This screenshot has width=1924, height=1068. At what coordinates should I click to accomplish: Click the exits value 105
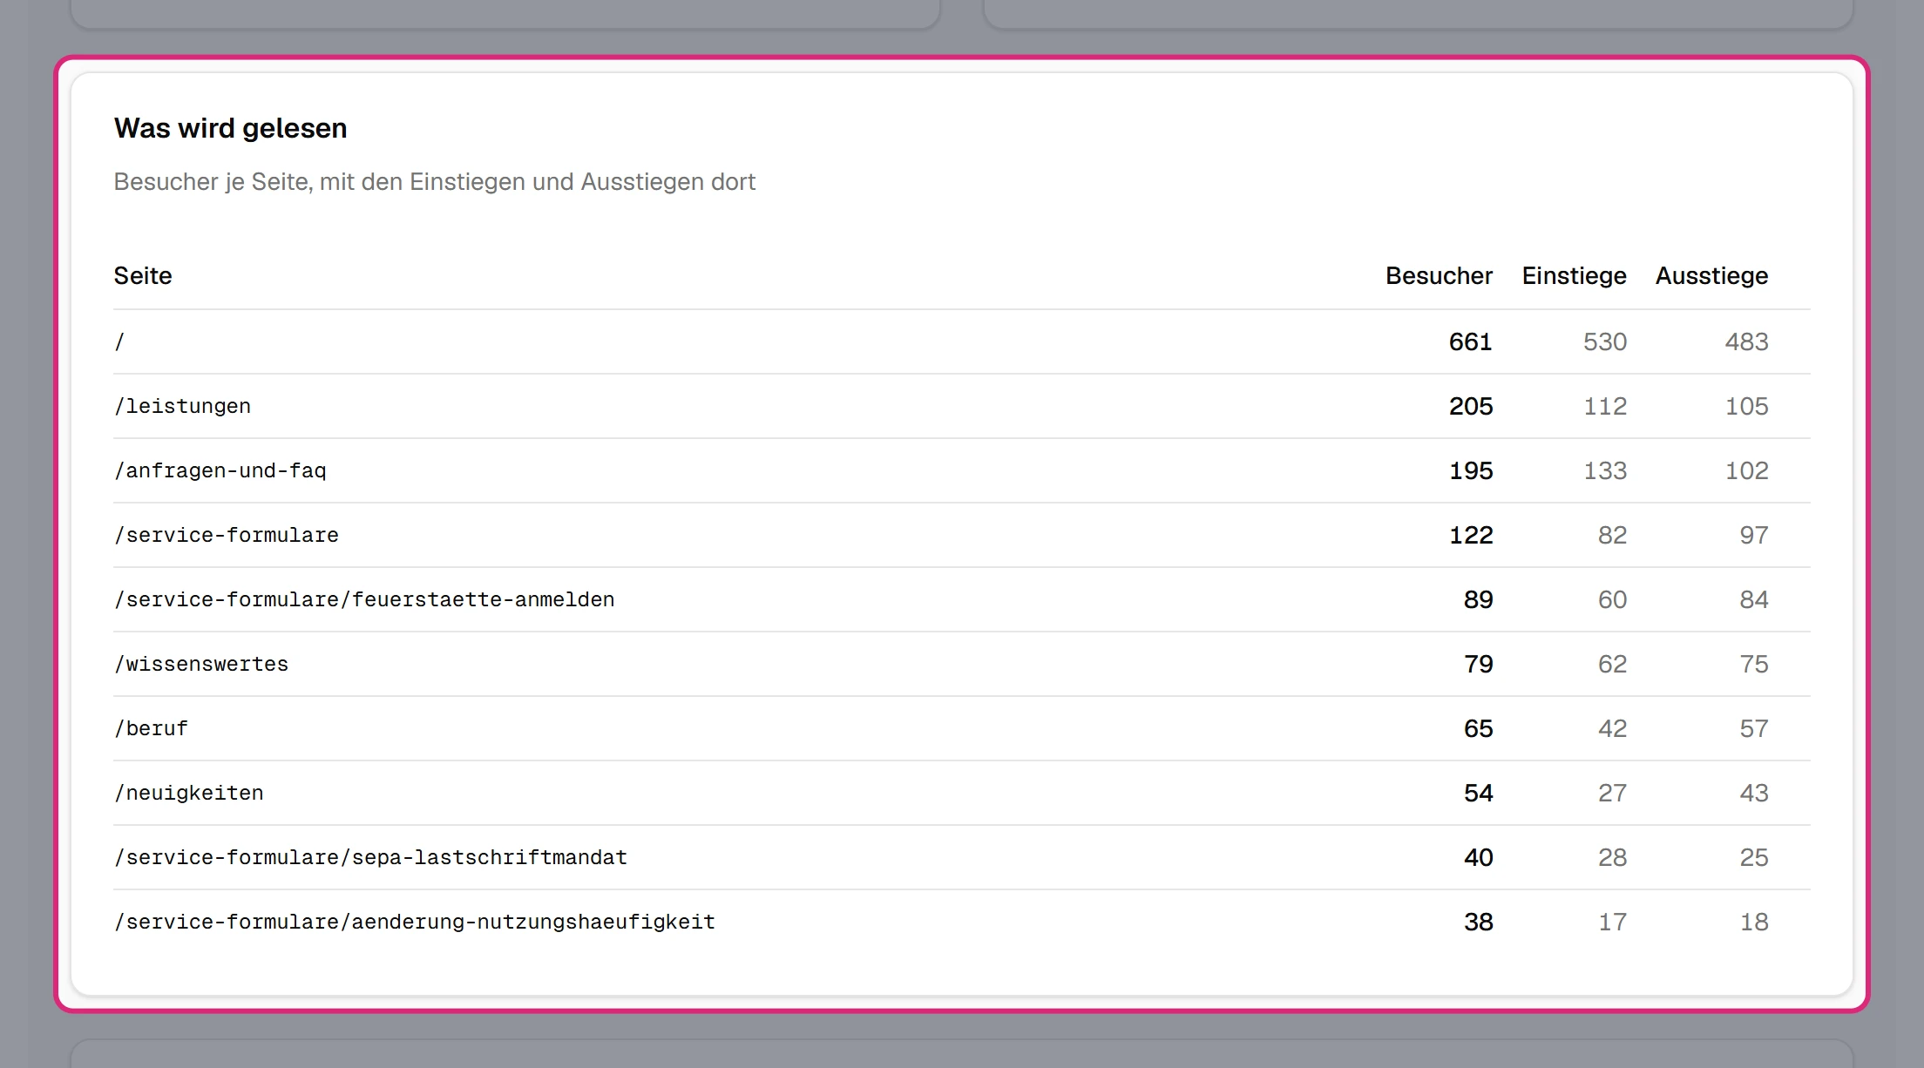[1746, 406]
